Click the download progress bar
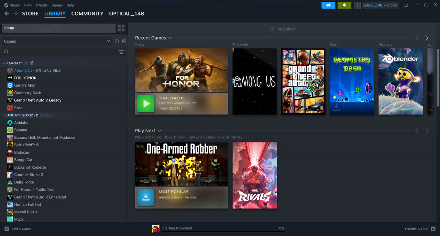440x236 pixels. click(223, 232)
